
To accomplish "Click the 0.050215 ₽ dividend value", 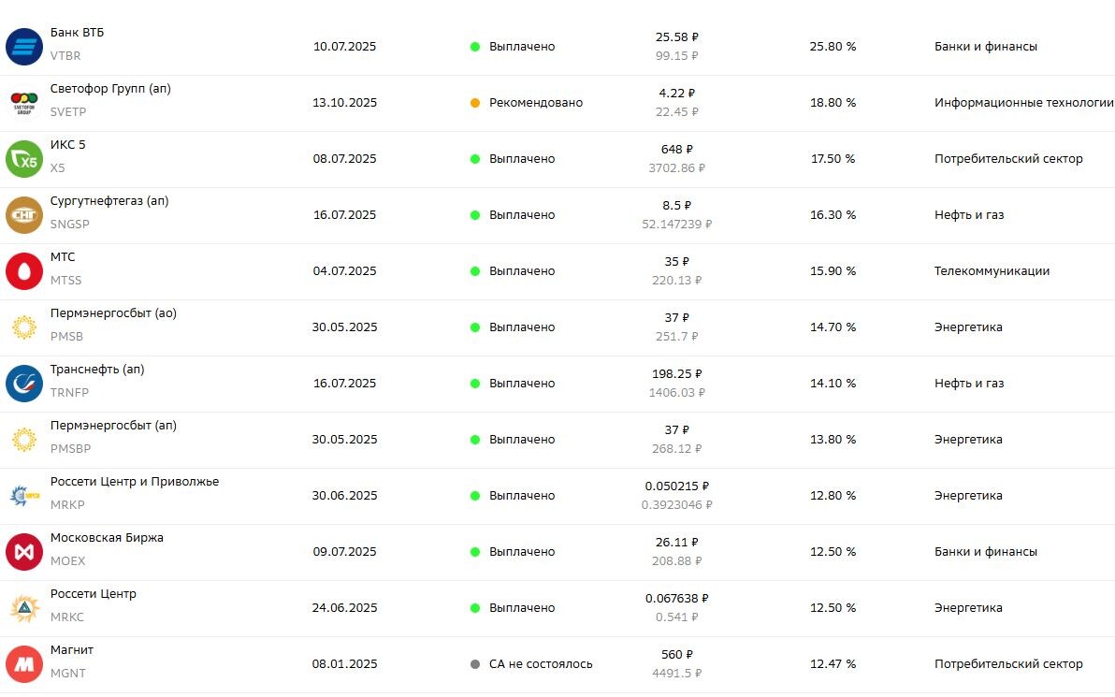I will [x=677, y=487].
